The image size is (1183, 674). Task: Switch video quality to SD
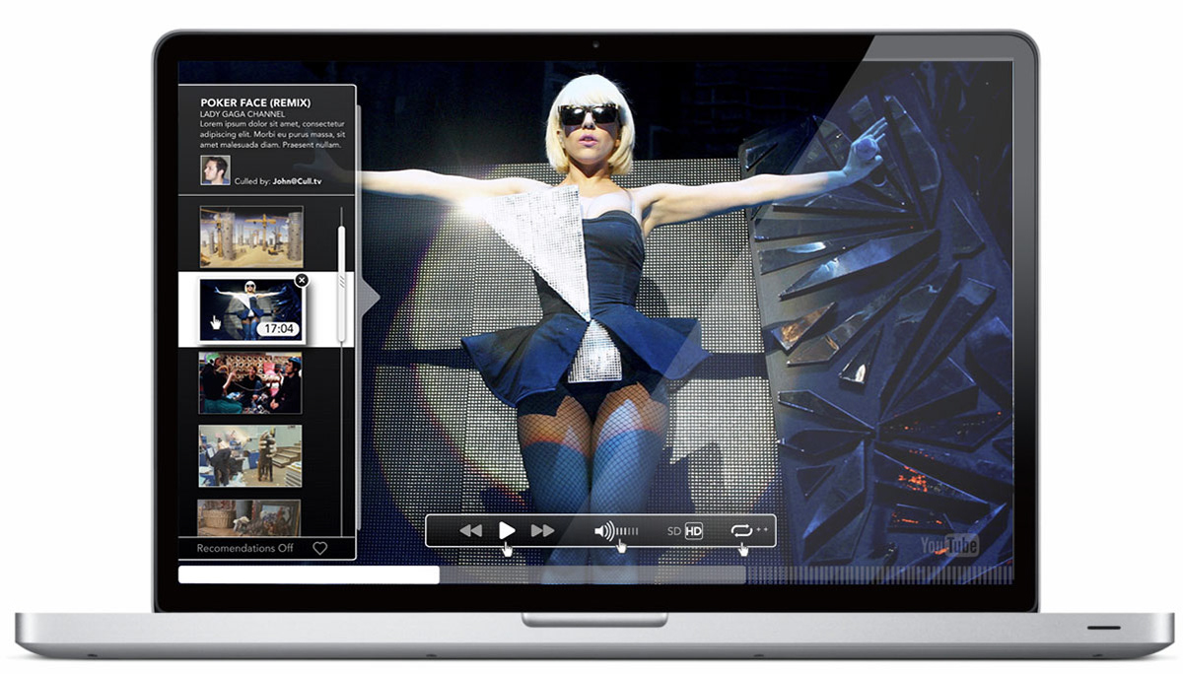674,531
